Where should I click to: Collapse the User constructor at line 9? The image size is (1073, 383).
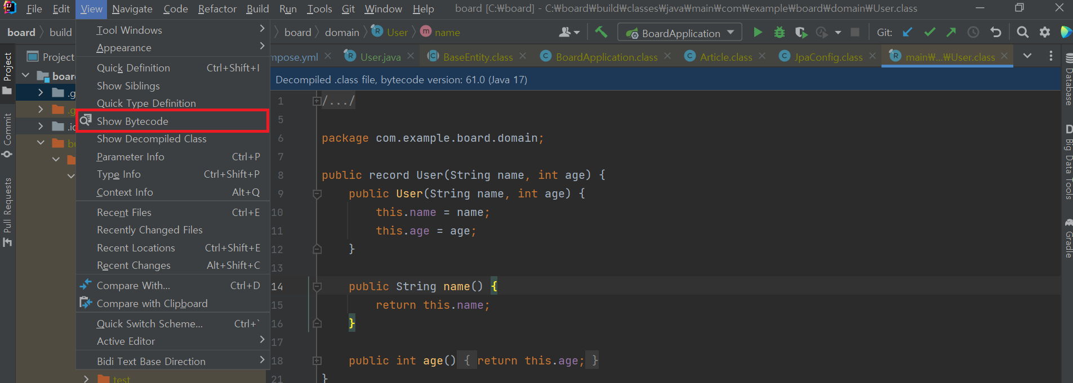pyautogui.click(x=317, y=194)
